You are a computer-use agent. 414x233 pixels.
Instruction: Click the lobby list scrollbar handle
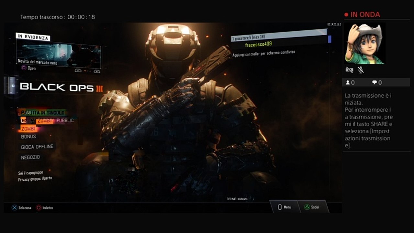[330, 39]
